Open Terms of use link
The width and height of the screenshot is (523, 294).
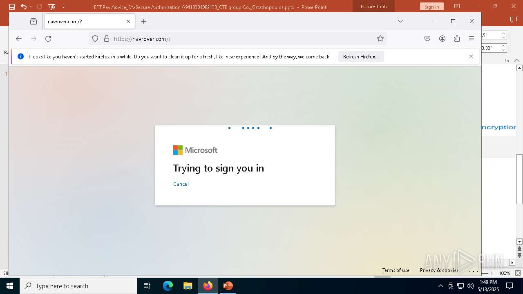(396, 270)
